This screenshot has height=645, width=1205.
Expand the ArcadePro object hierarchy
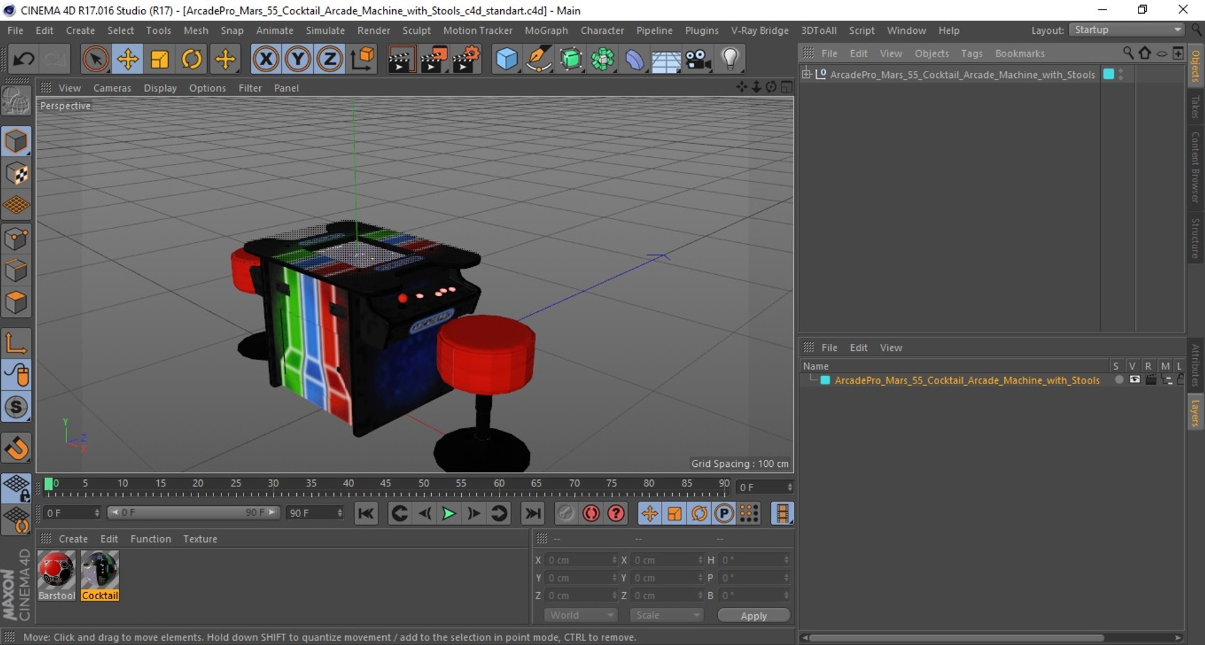(x=807, y=74)
